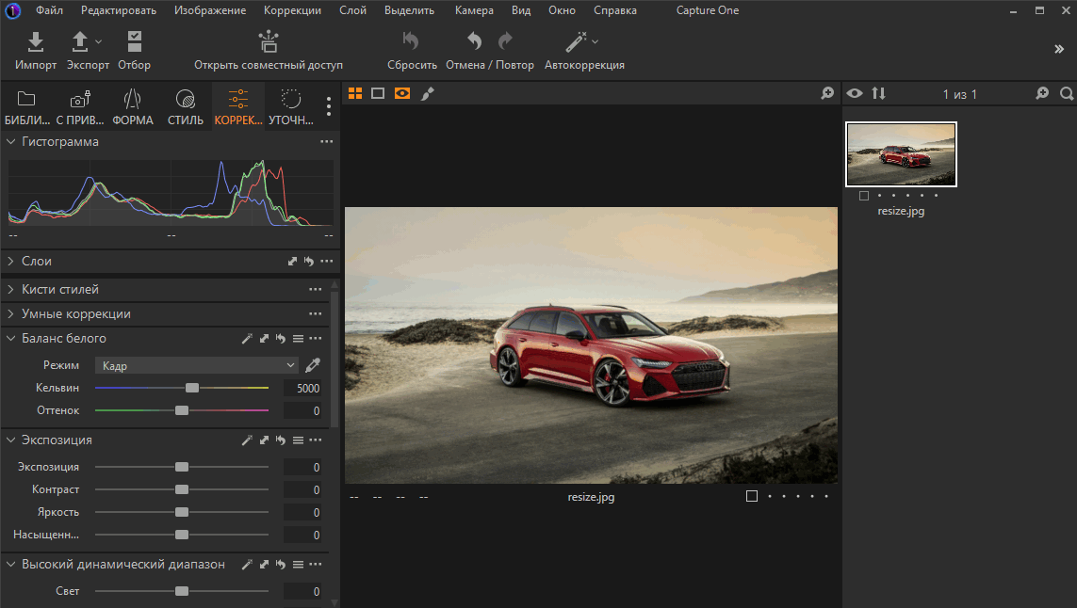This screenshot has width=1077, height=608.
Task: Collapse the Гистограмма panel
Action: tap(11, 141)
